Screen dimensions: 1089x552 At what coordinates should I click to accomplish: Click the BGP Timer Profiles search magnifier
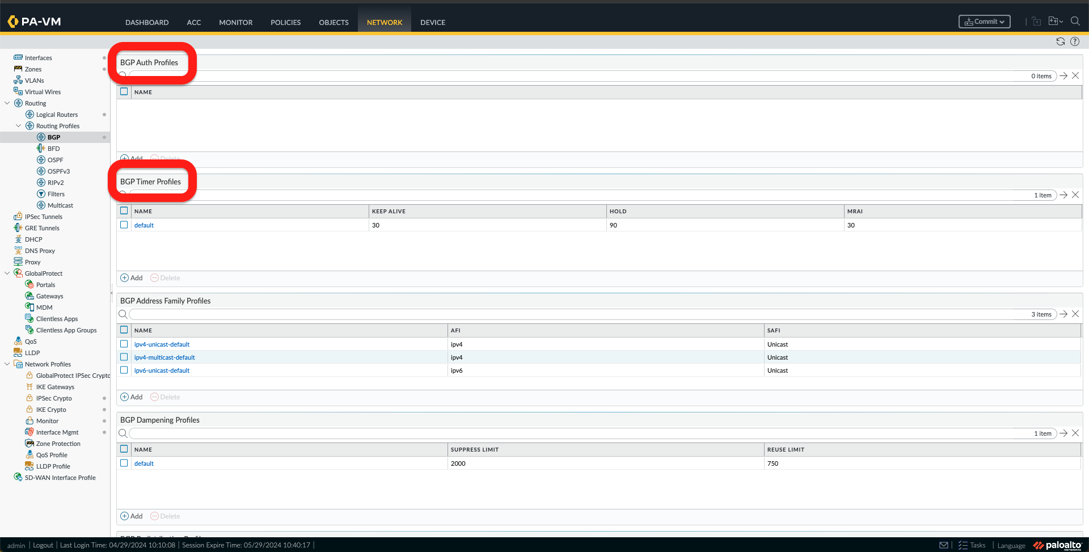pos(123,195)
